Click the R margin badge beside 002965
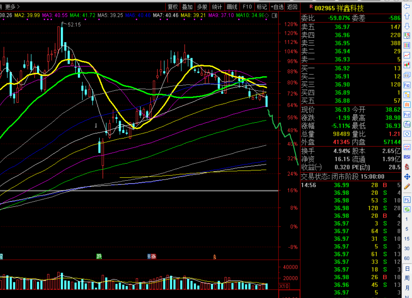 coord(311,7)
